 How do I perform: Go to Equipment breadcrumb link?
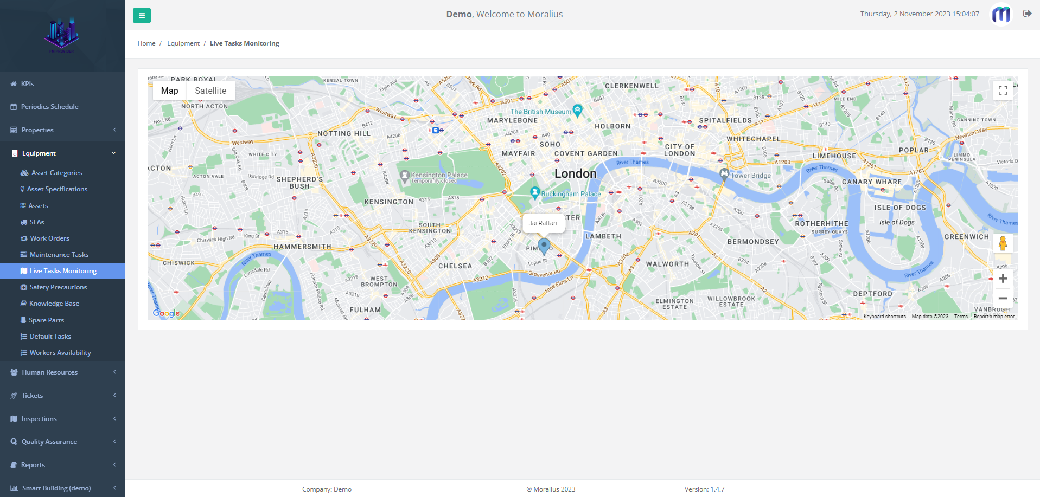(x=183, y=43)
